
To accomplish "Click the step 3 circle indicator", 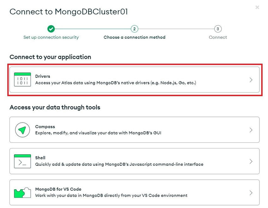I will click(218, 29).
